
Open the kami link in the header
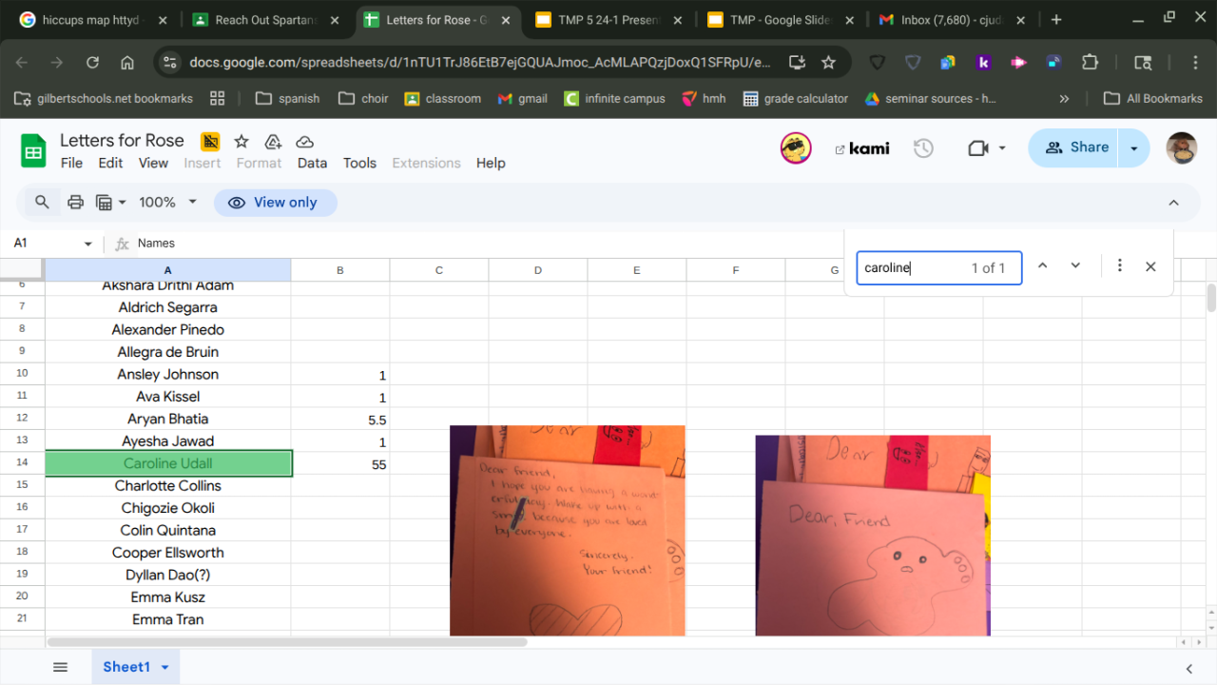click(862, 149)
